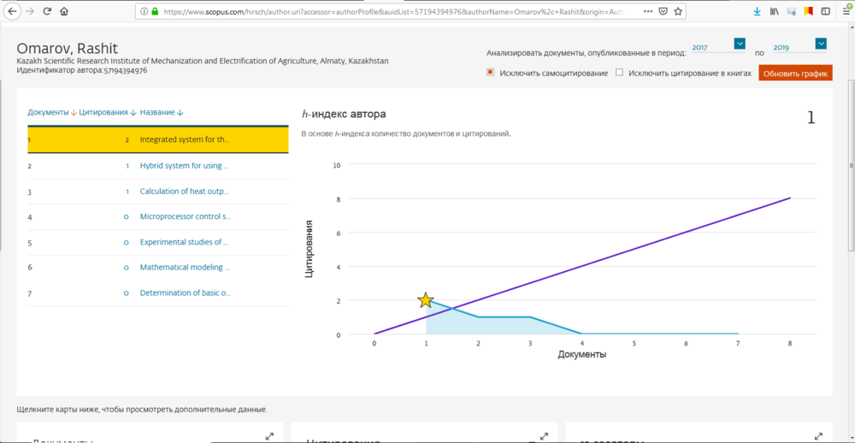
Task: Click the toolbar icon left of the bookmark extension
Action: pyautogui.click(x=791, y=11)
